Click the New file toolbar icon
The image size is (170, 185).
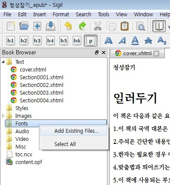pyautogui.click(x=11, y=26)
